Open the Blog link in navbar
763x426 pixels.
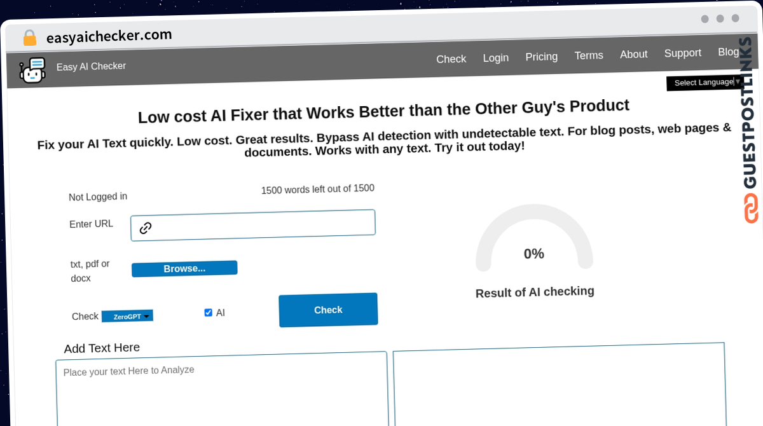(x=729, y=52)
